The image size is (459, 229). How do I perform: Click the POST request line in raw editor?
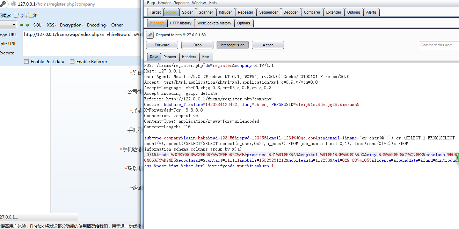coord(209,66)
